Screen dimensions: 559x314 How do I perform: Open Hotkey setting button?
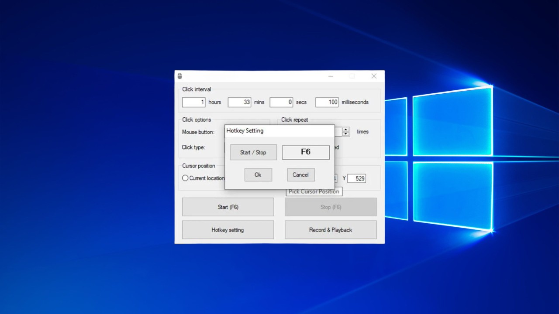click(228, 230)
